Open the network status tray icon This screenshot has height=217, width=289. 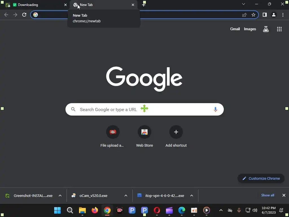pyautogui.click(x=248, y=210)
